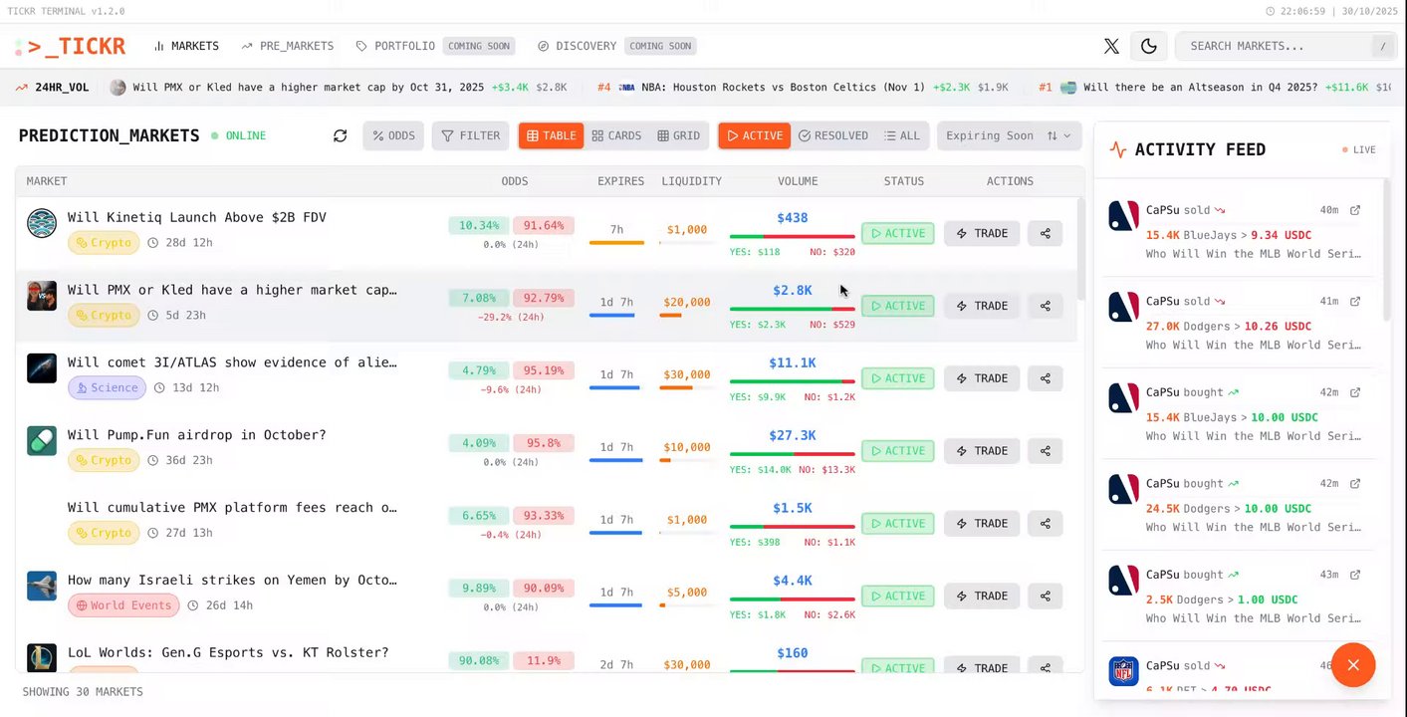Click the Science category tag
The image size is (1407, 717).
click(107, 387)
